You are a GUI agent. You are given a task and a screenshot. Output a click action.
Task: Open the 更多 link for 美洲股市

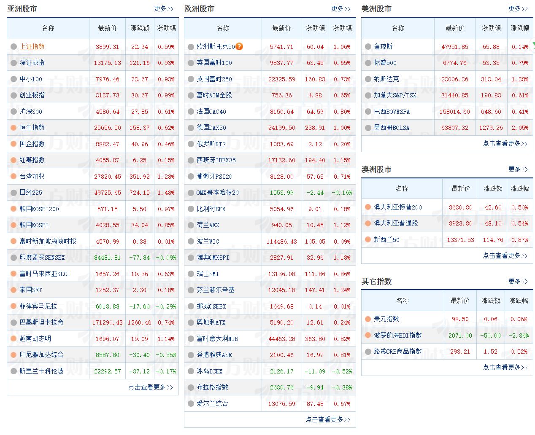click(x=518, y=8)
